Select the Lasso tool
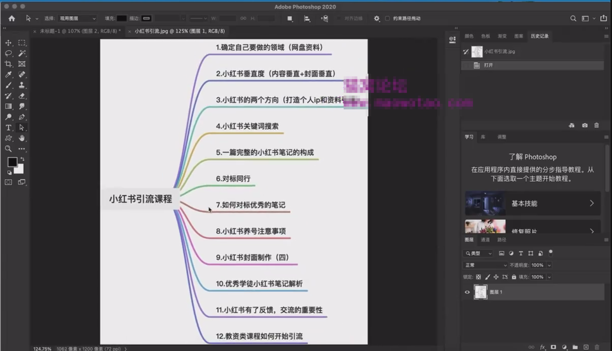The width and height of the screenshot is (612, 351). point(8,53)
